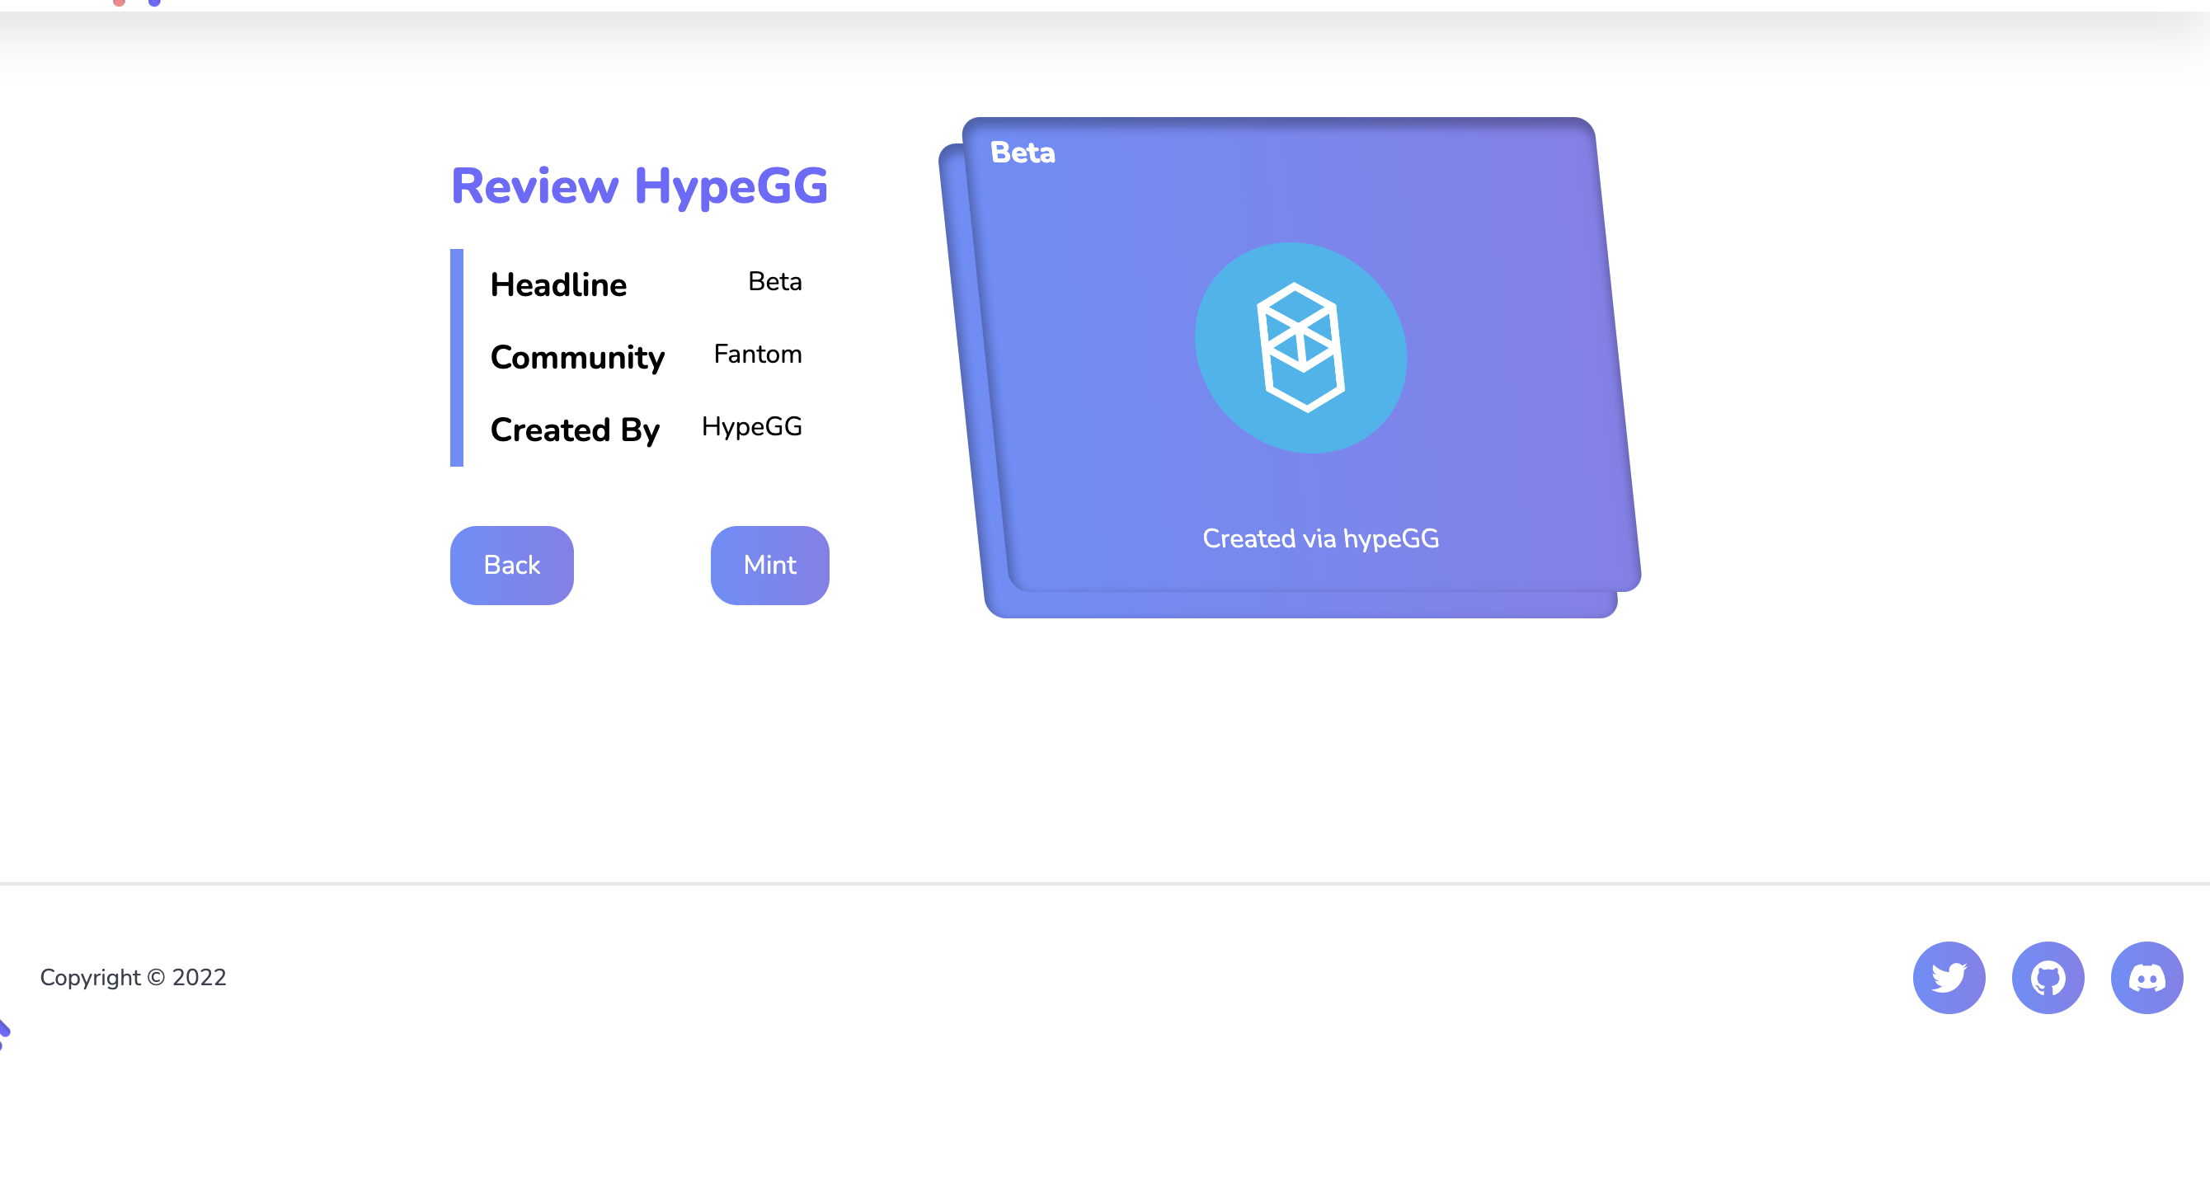Click the 'Review HypeGG' heading
The height and width of the screenshot is (1179, 2210).
(639, 186)
